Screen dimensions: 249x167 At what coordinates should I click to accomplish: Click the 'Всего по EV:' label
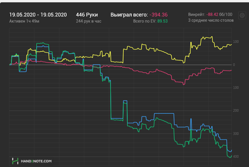pyautogui.click(x=144, y=21)
